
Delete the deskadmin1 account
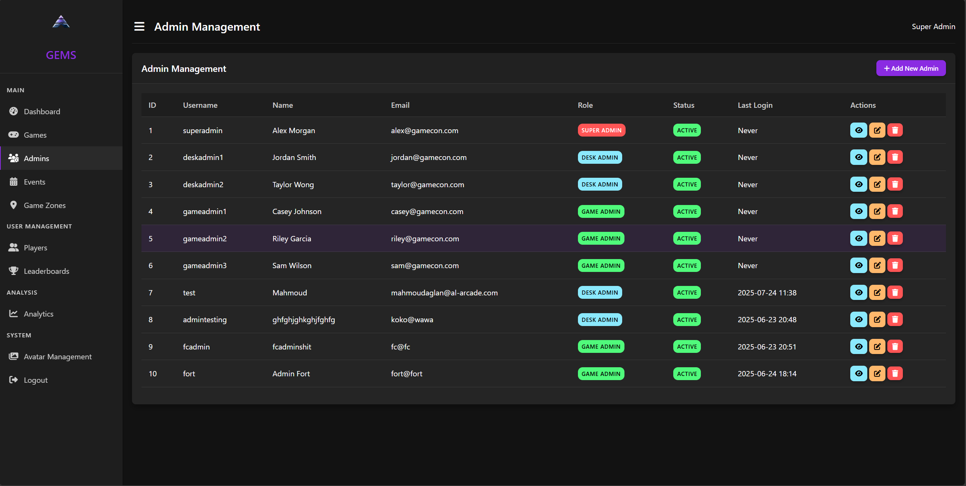(895, 157)
